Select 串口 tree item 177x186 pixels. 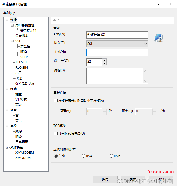pos(19,73)
